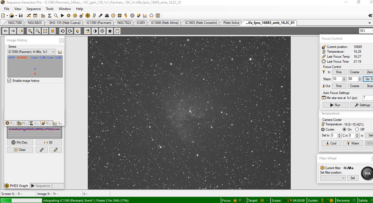Click the Clear button under PHD2 graph
Screen dimensions: 373x203
[20, 150]
